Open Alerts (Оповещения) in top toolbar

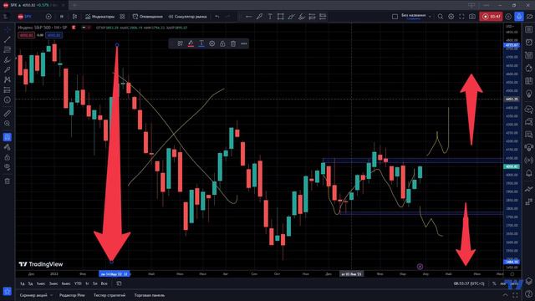pyautogui.click(x=147, y=17)
